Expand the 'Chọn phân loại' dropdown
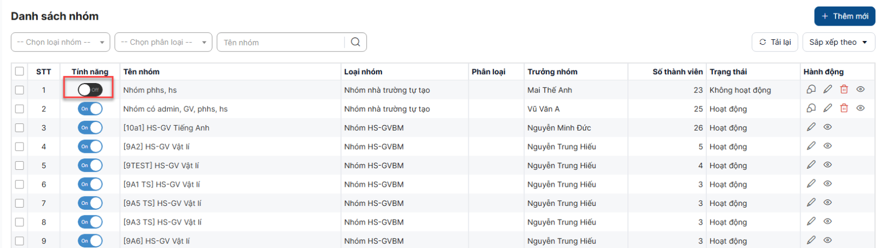 [x=163, y=42]
